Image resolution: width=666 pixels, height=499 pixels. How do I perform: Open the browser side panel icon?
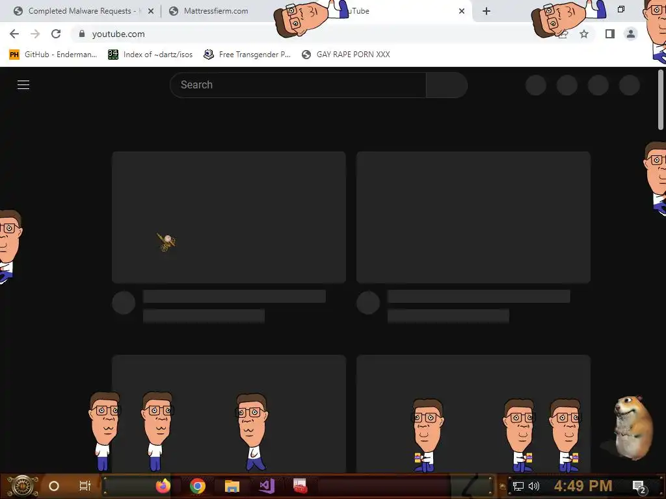(610, 34)
